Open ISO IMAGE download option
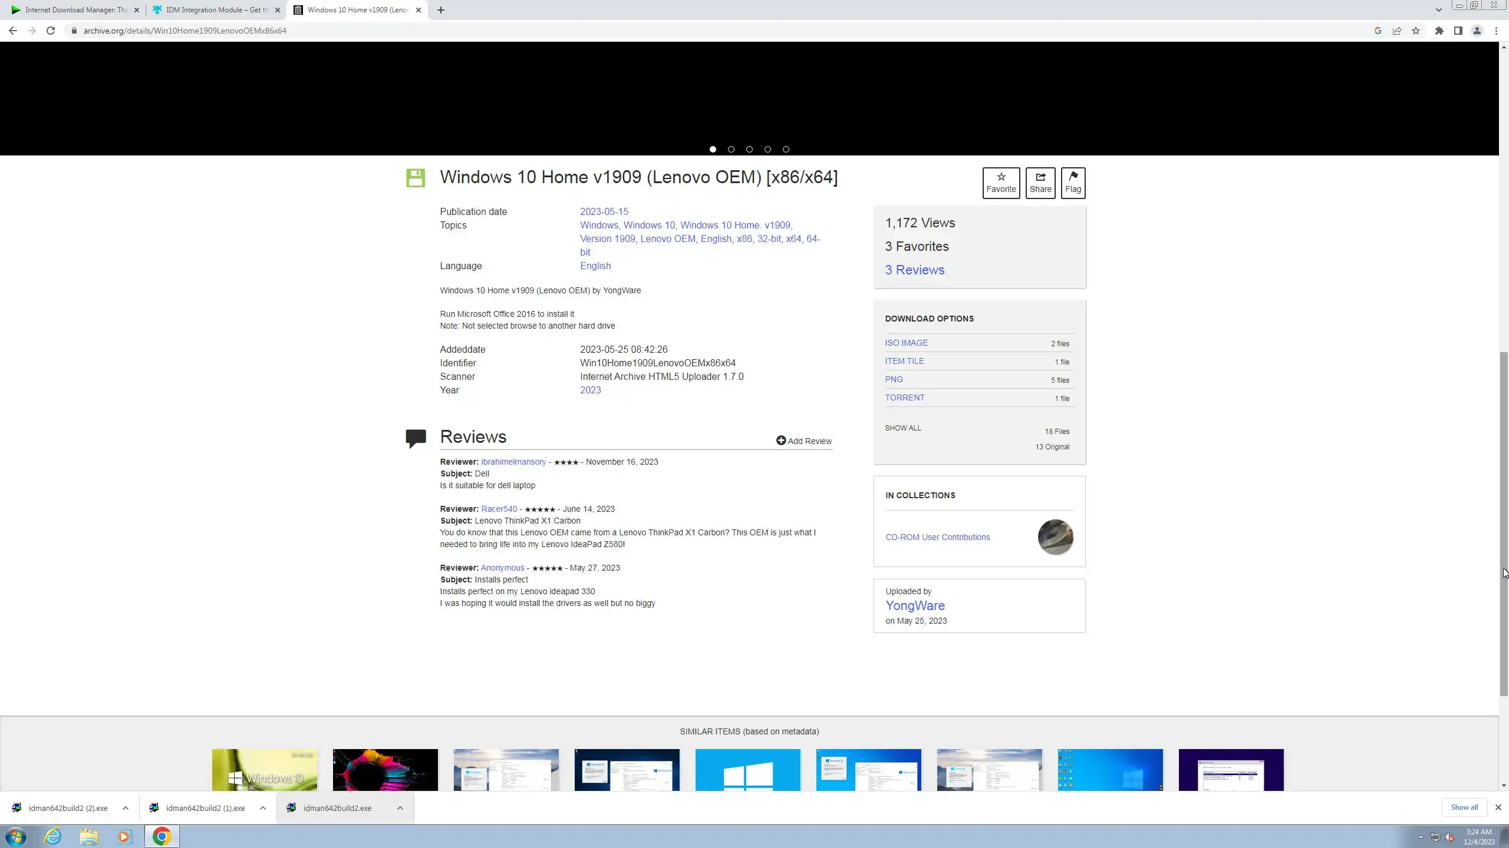1509x848 pixels. 906,343
